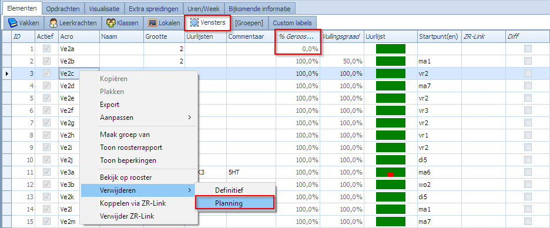The width and height of the screenshot is (550, 228).
Task: Toggle the Actief checkbox for Ve2b
Action: pyautogui.click(x=46, y=61)
